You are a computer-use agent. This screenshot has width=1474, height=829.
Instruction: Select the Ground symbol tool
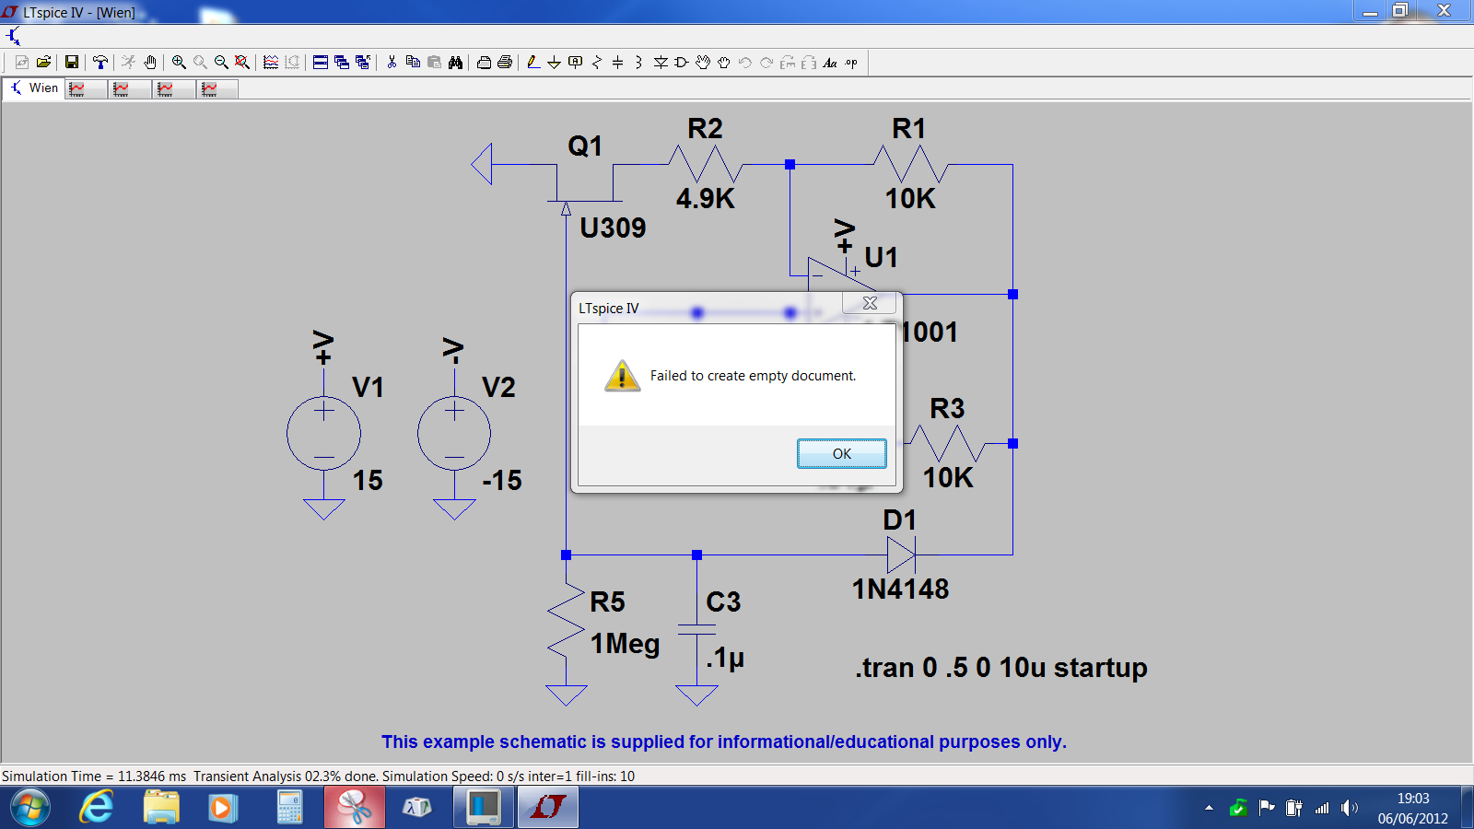554,63
